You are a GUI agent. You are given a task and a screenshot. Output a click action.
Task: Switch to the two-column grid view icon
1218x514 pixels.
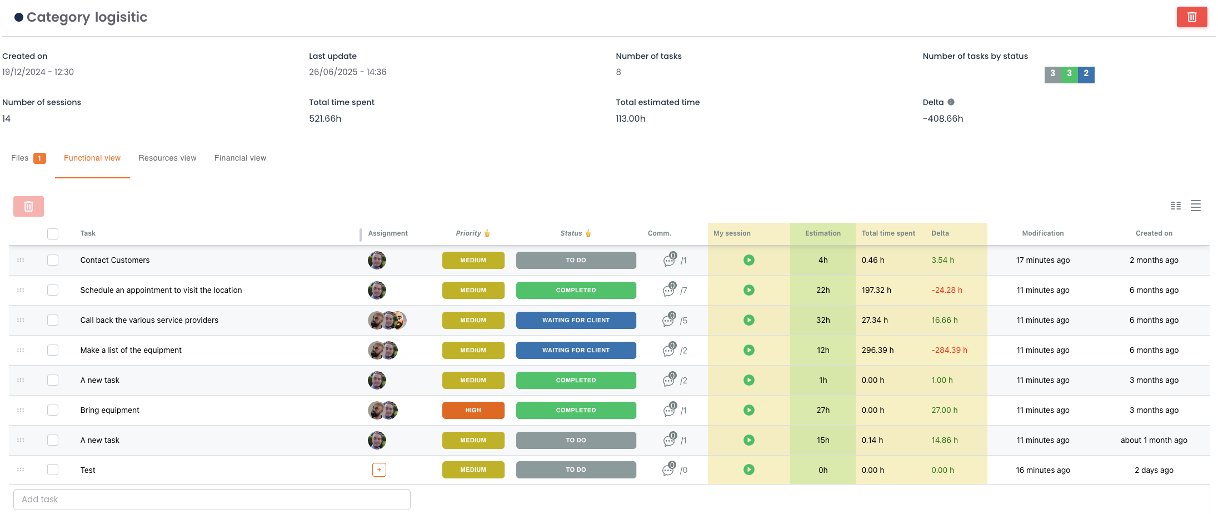click(x=1175, y=206)
